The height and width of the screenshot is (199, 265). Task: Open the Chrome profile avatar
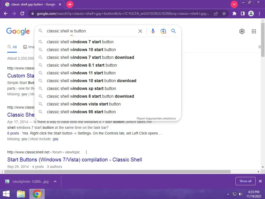point(251,13)
